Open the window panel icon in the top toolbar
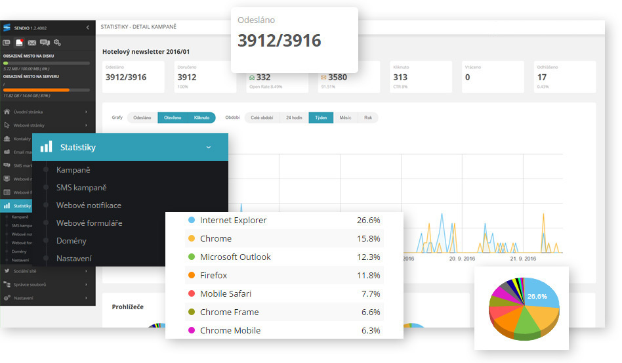This screenshot has width=622, height=363. pyautogui.click(x=7, y=43)
